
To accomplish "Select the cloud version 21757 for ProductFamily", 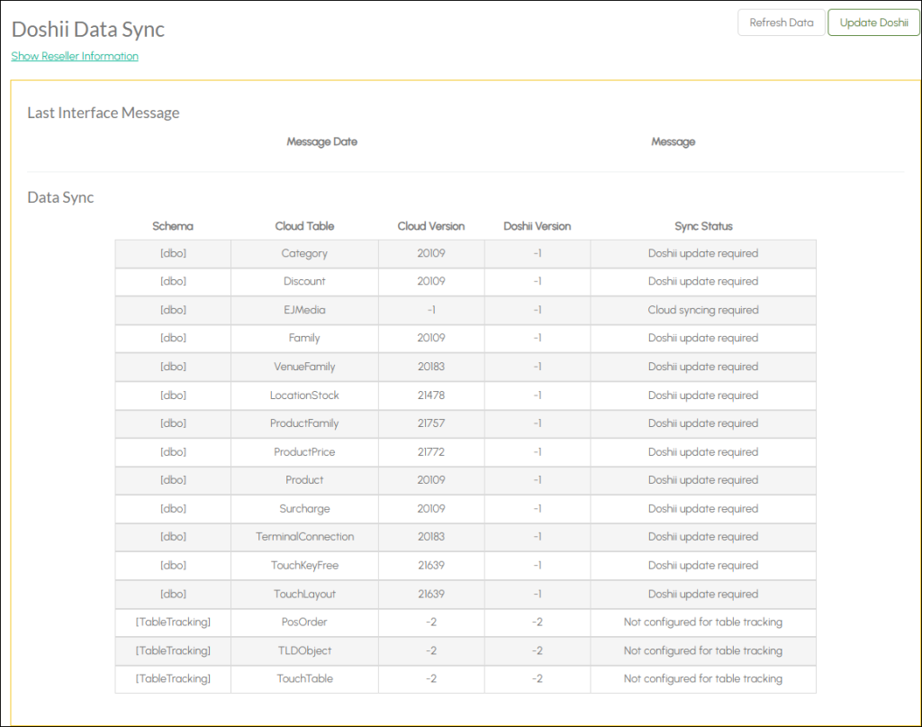I will [x=431, y=423].
